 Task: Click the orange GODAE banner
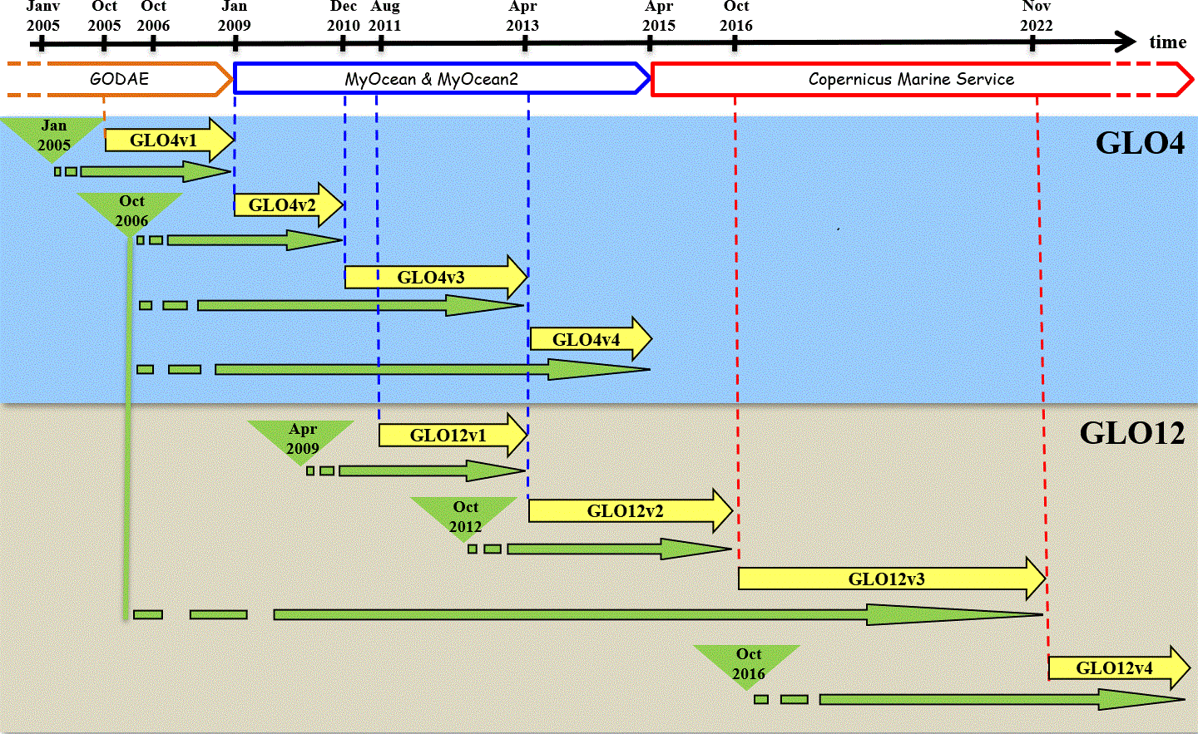click(x=119, y=79)
